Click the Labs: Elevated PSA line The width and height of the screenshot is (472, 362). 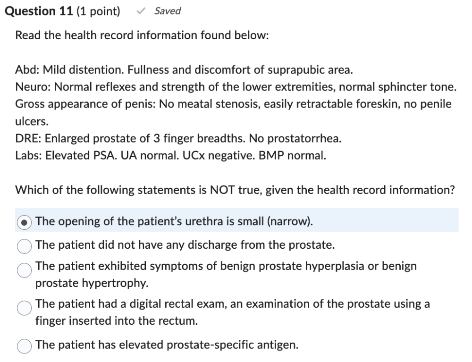point(170,155)
